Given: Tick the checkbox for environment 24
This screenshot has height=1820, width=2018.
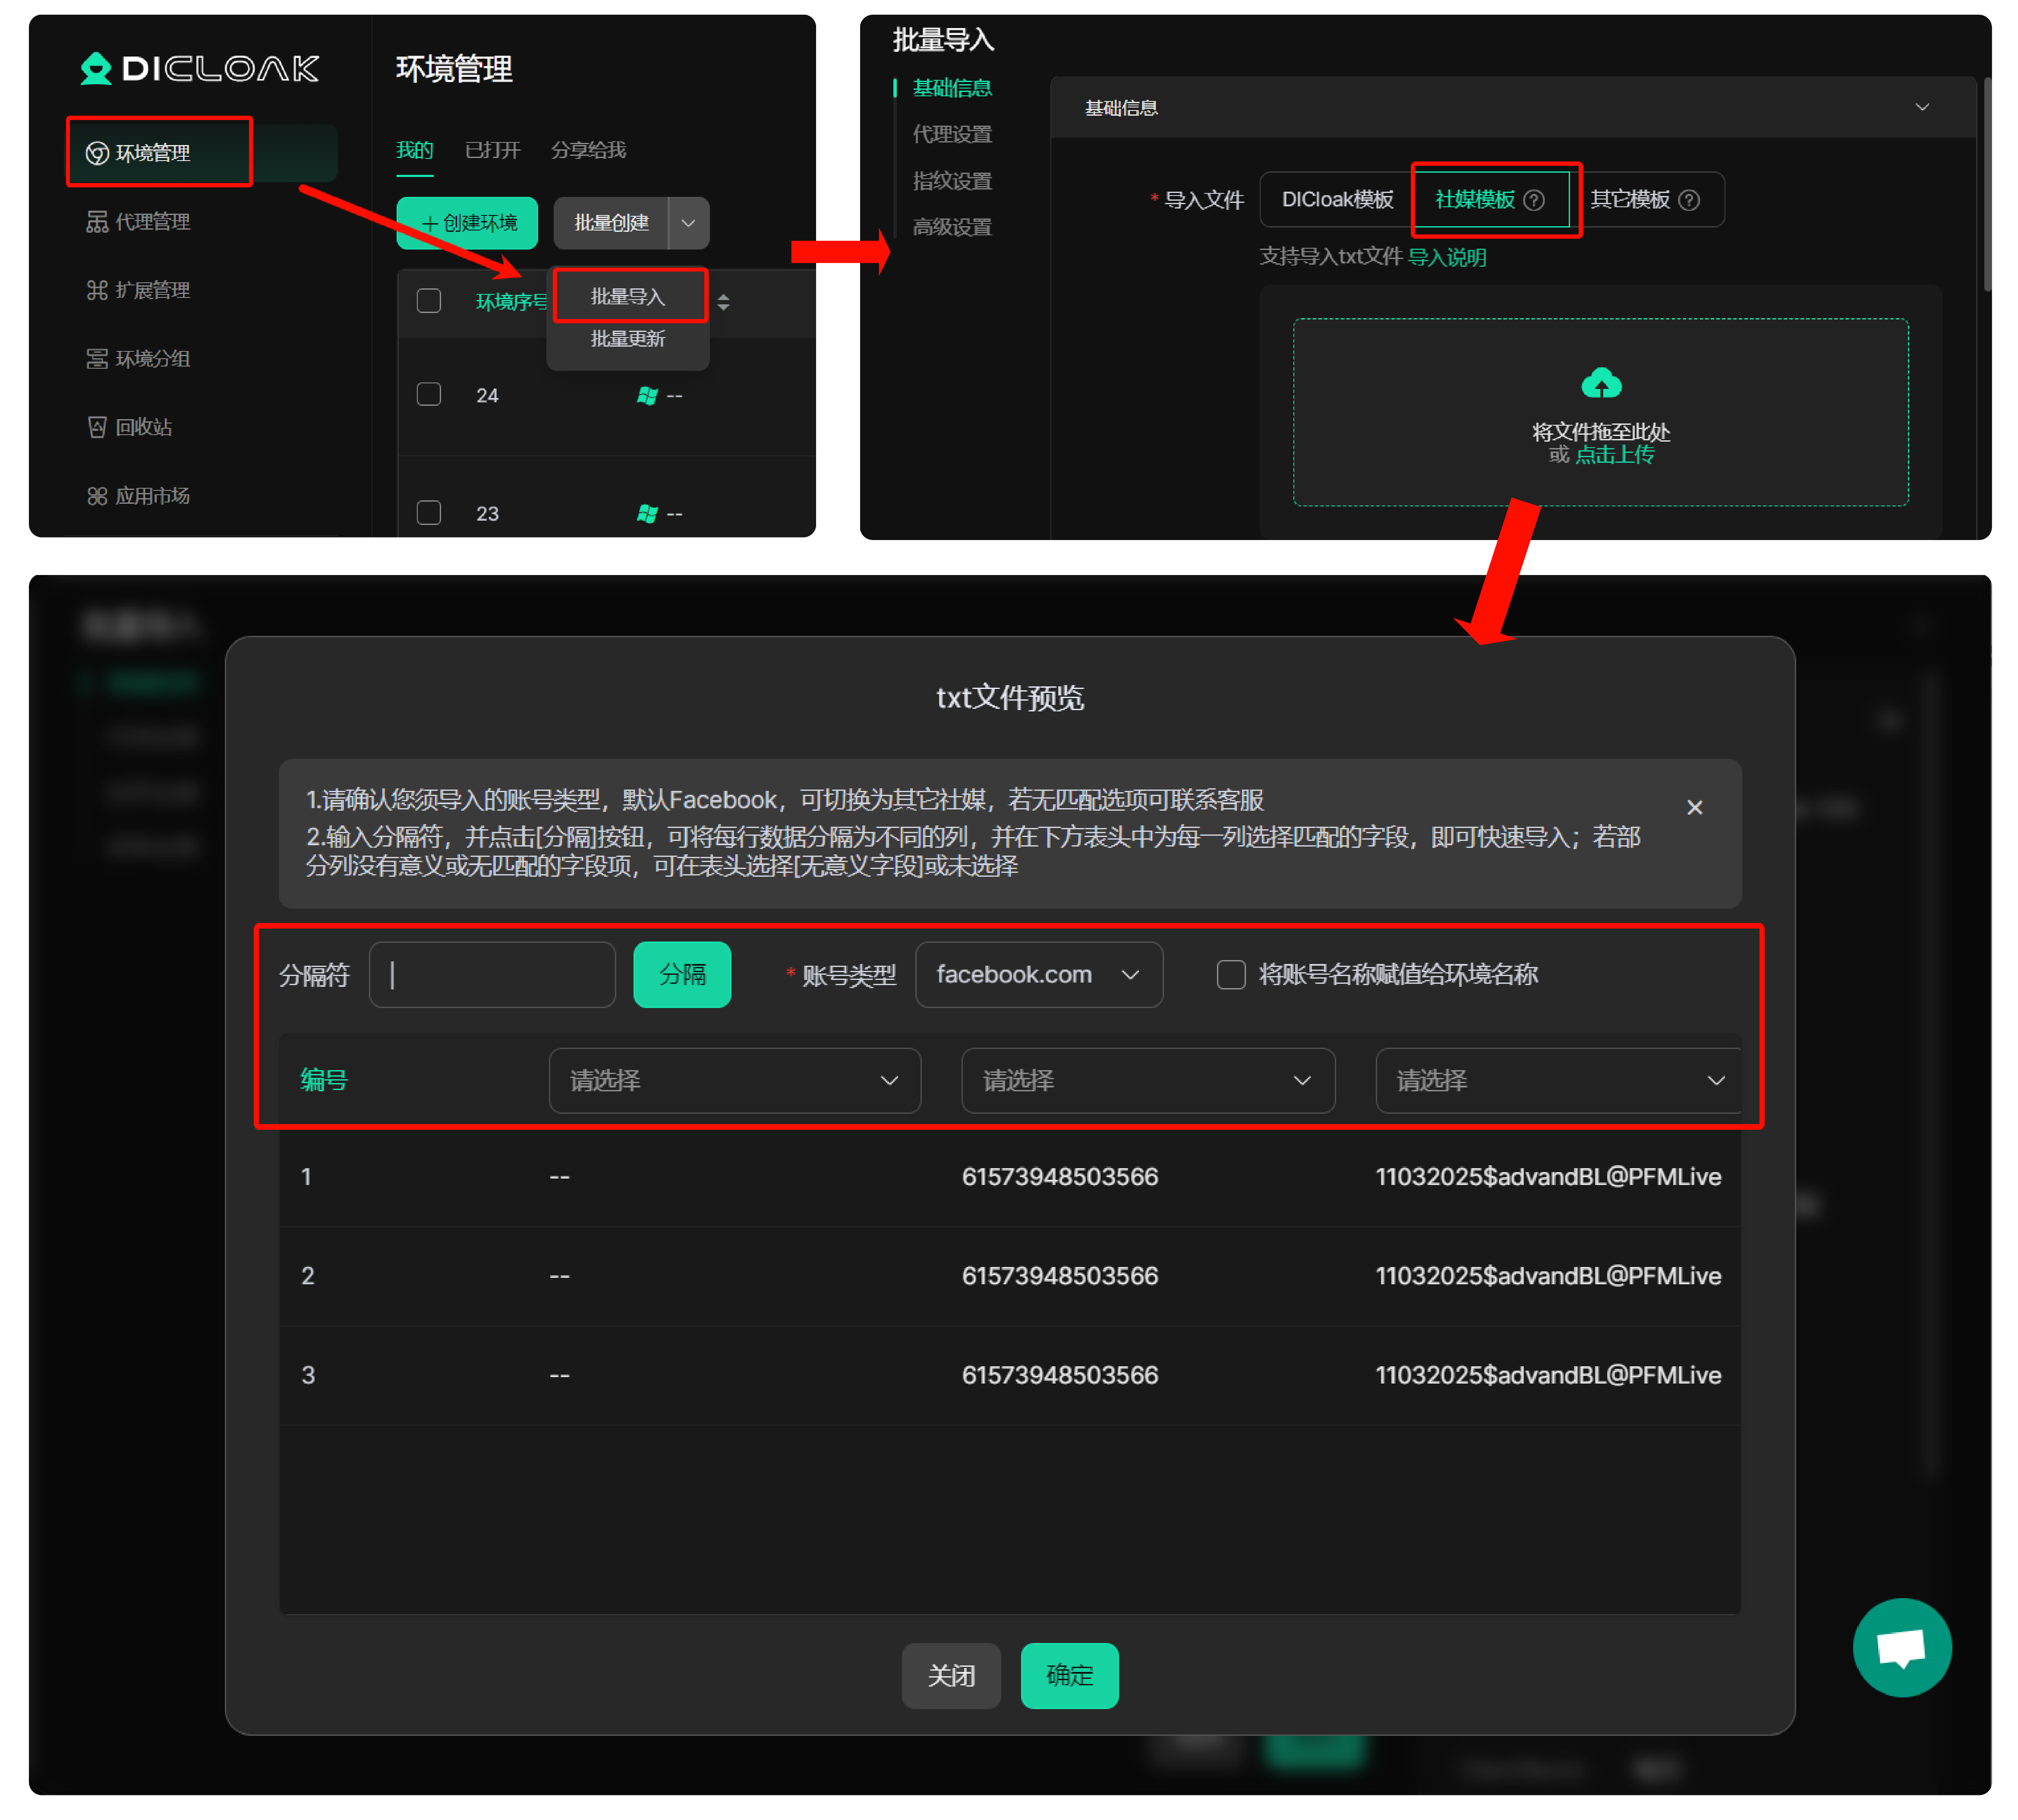Looking at the screenshot, I should (x=429, y=394).
